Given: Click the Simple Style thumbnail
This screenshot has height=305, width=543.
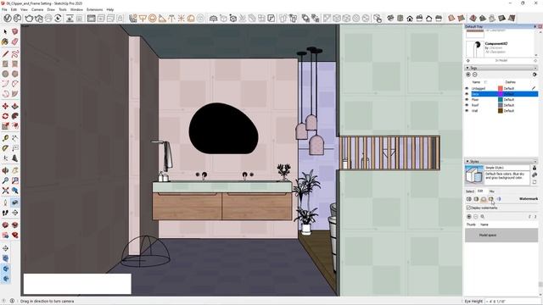Looking at the screenshot, I should [x=474, y=175].
